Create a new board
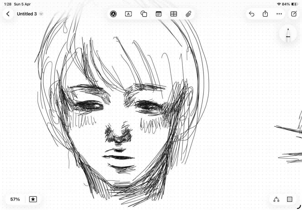 tap(294, 14)
